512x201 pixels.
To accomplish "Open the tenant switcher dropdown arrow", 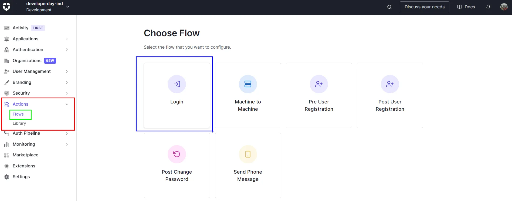I will [x=68, y=7].
